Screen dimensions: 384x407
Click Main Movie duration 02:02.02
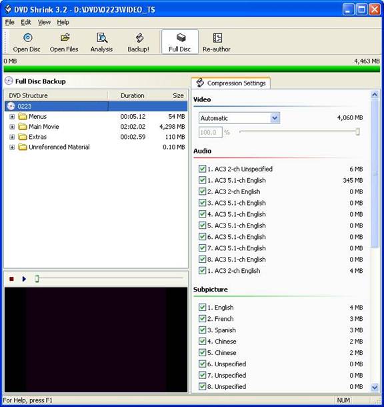tap(133, 127)
